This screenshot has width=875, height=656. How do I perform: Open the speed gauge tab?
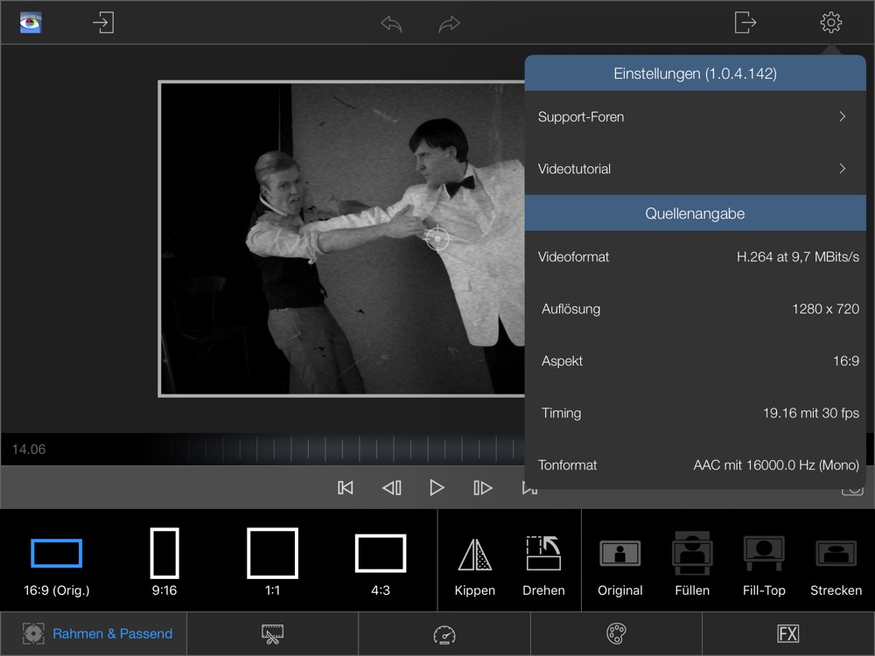click(x=444, y=634)
